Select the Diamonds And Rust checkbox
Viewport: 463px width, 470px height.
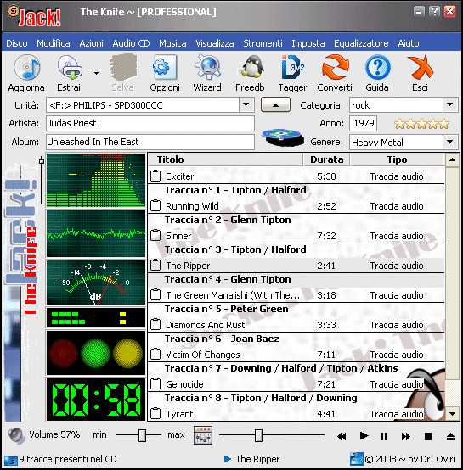155,324
